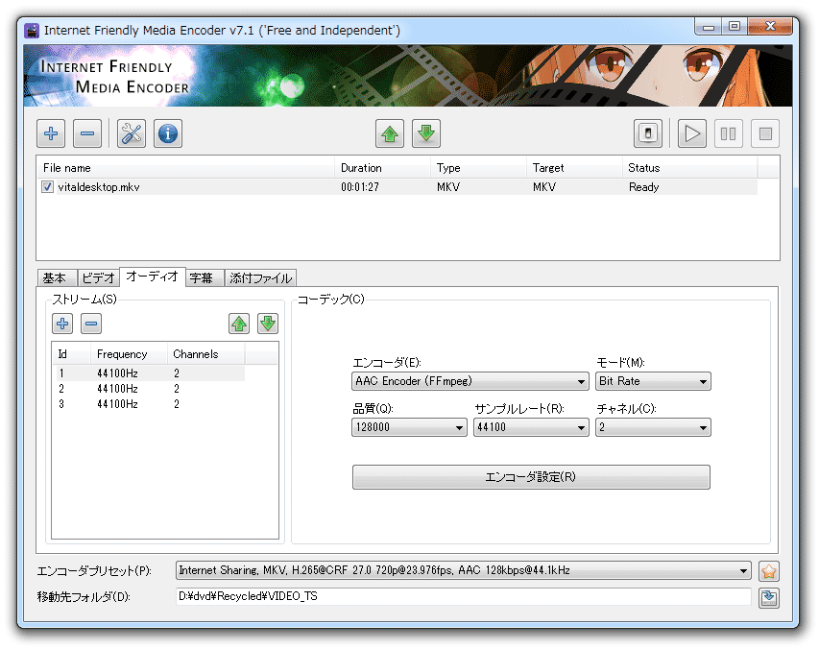Remove the selected file with the minus button
Screen dimensions: 819x649
[87, 133]
